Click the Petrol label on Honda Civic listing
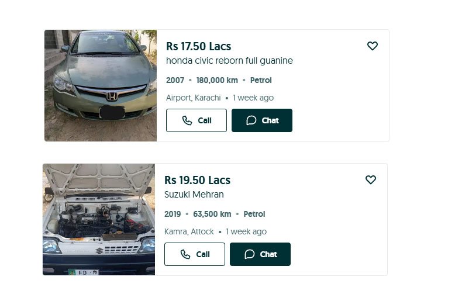The height and width of the screenshot is (301, 455). pos(261,80)
